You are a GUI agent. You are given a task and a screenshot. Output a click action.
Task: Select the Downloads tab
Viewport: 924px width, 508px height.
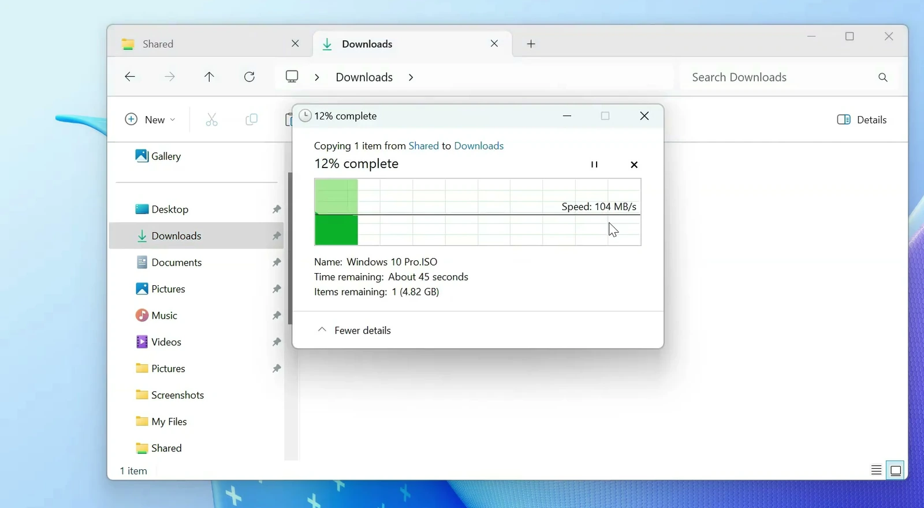(412, 44)
